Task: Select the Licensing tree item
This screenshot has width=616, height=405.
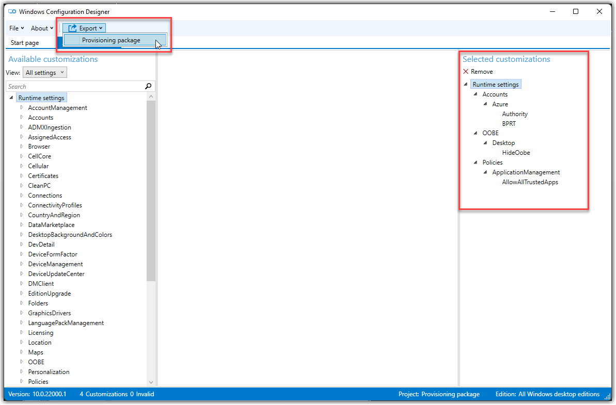Action: pyautogui.click(x=41, y=333)
